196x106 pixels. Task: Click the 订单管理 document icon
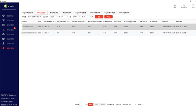point(3,25)
